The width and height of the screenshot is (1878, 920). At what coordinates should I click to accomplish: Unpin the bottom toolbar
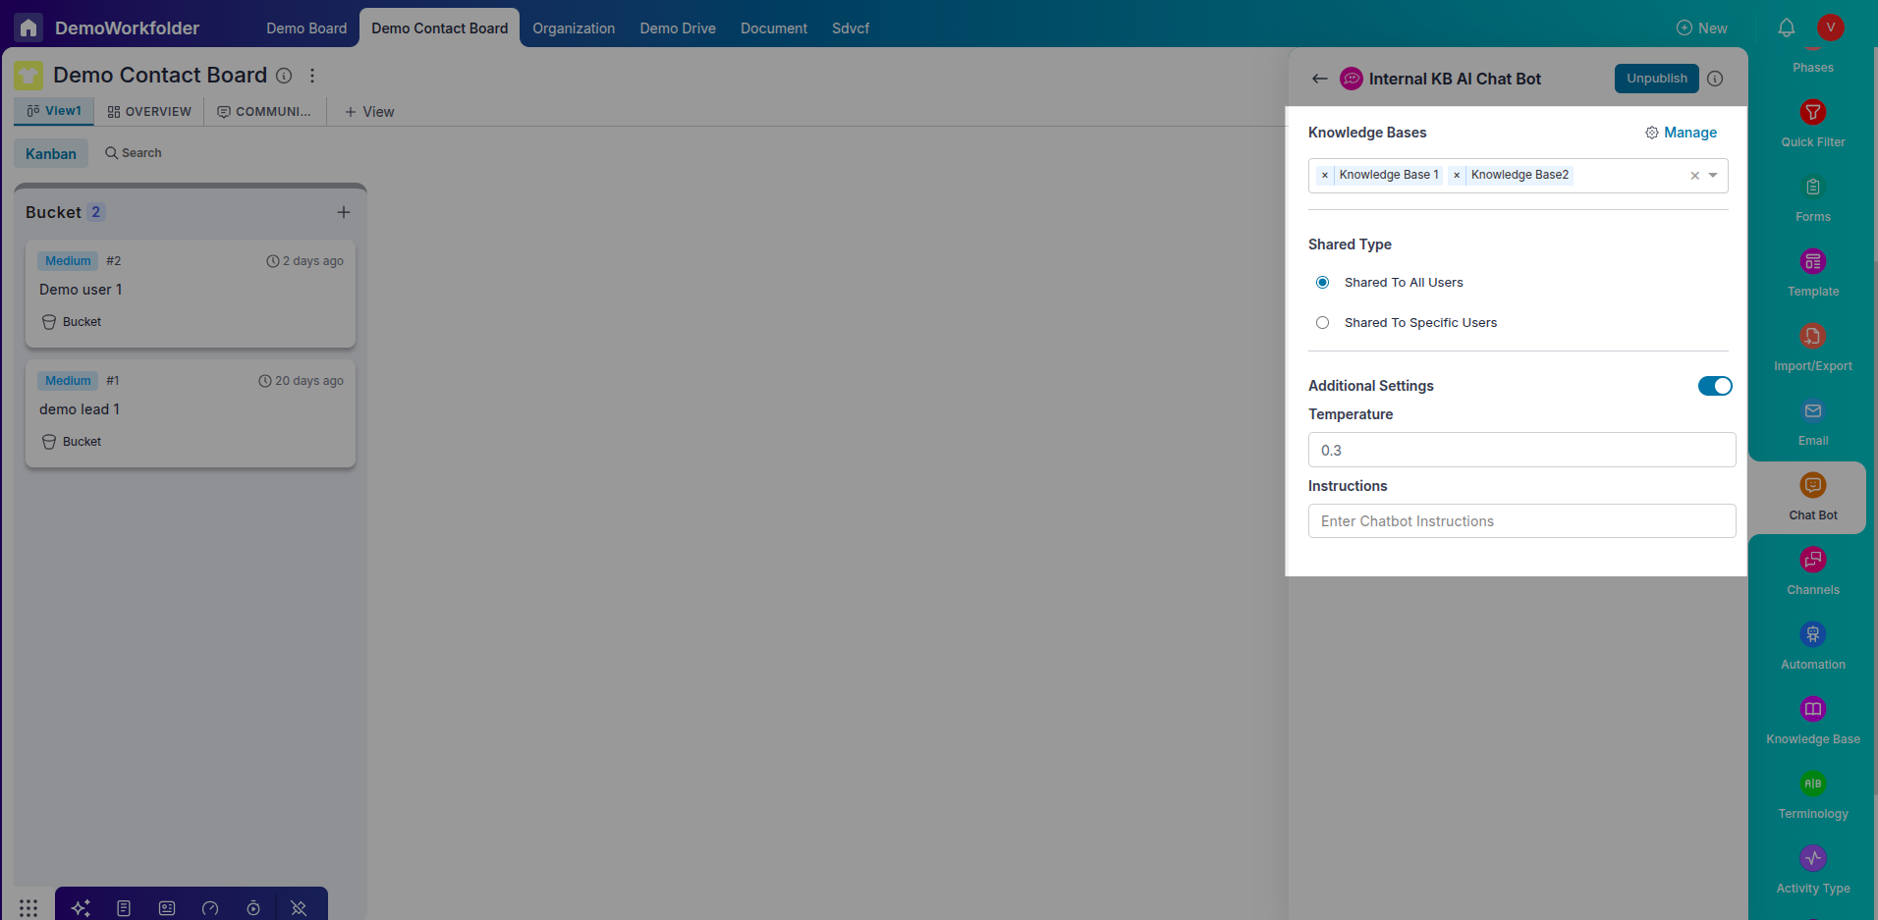click(299, 908)
